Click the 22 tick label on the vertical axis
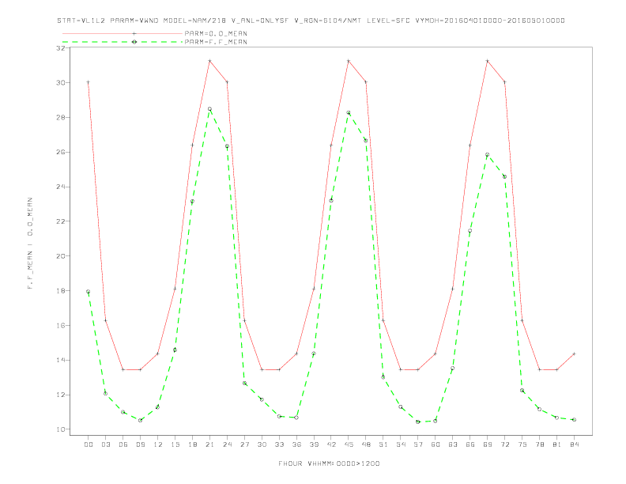The height and width of the screenshot is (484, 626). [x=60, y=221]
